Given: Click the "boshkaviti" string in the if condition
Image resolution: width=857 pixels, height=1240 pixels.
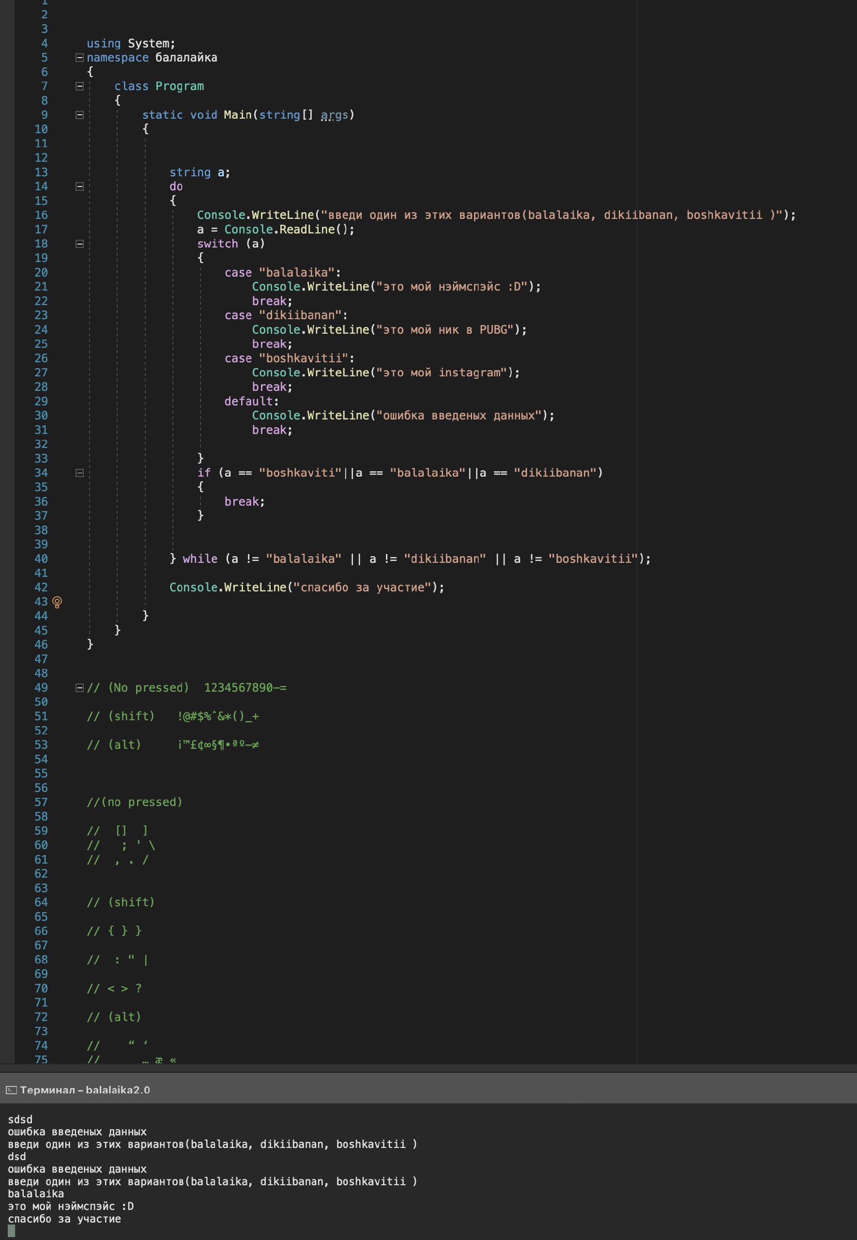Looking at the screenshot, I should click(x=300, y=473).
